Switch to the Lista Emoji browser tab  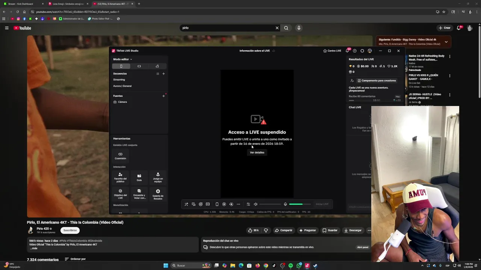pos(68,4)
